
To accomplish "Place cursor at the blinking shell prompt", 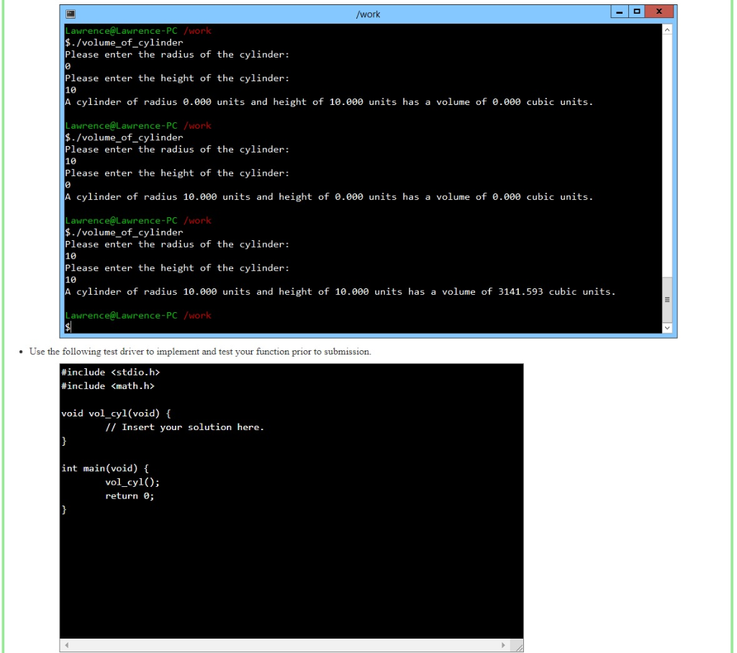I will [68, 326].
